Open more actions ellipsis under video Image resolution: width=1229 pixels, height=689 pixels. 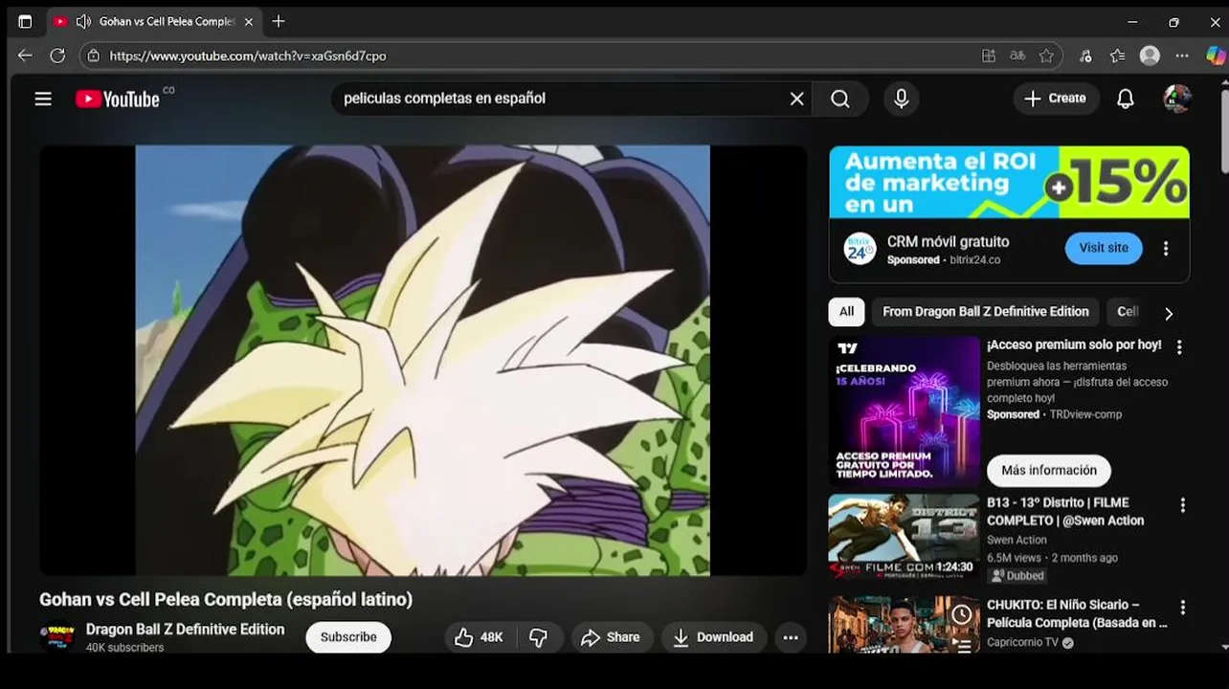pos(791,637)
